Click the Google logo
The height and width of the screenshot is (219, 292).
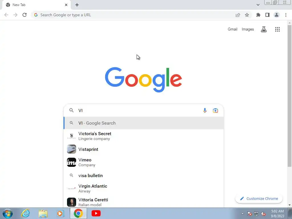pos(143,80)
